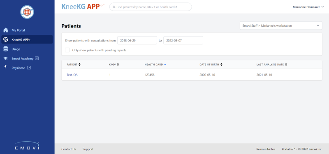Click the PATIENT column header
The image size is (329, 154).
(72, 64)
